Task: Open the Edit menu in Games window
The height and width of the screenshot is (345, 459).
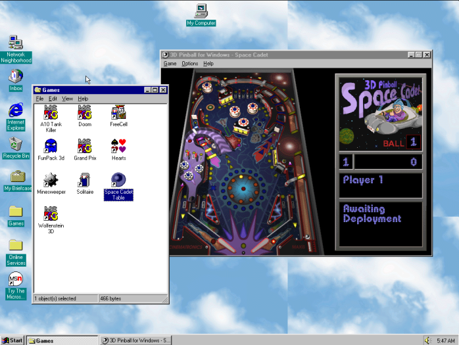Action: (53, 99)
